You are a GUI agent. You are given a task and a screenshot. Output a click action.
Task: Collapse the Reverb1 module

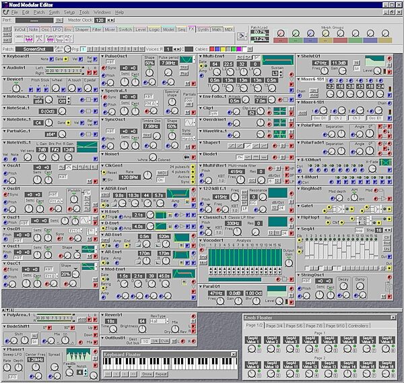102,315
